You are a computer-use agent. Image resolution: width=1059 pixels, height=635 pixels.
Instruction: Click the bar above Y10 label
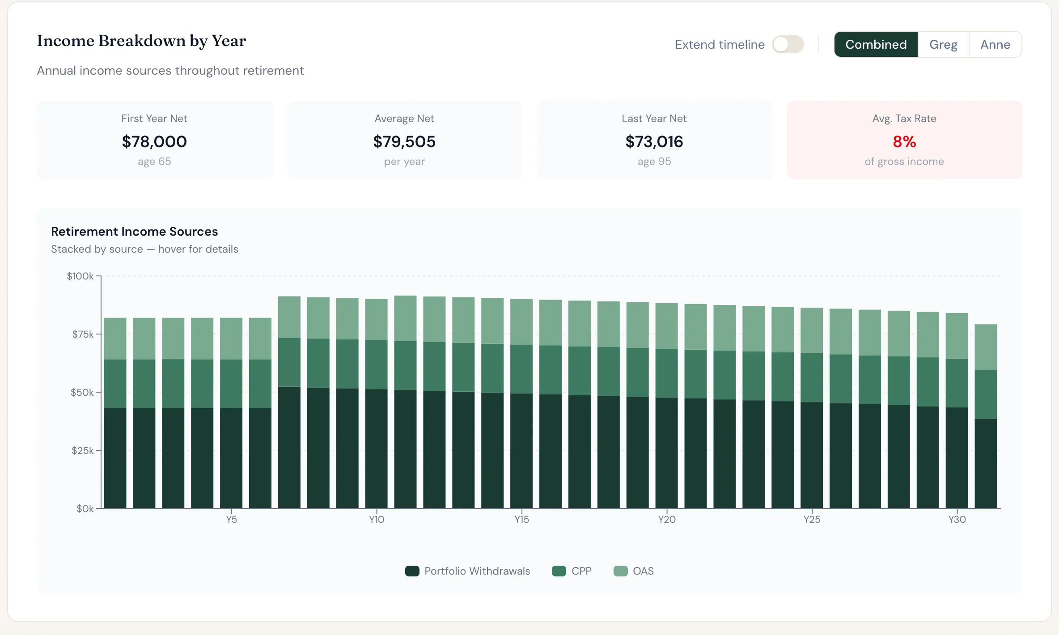(x=377, y=403)
